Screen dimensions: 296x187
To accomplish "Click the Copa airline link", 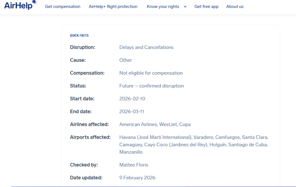I will tap(185, 124).
